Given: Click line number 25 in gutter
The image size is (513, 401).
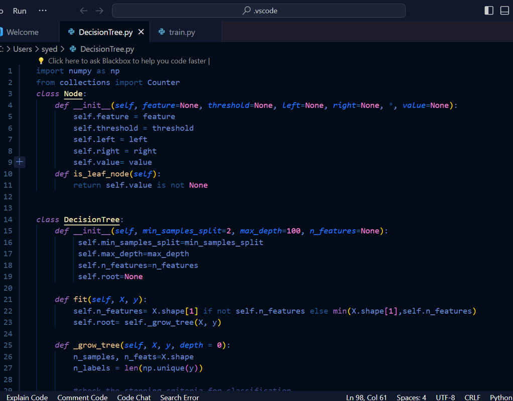Looking at the screenshot, I should tap(8, 345).
